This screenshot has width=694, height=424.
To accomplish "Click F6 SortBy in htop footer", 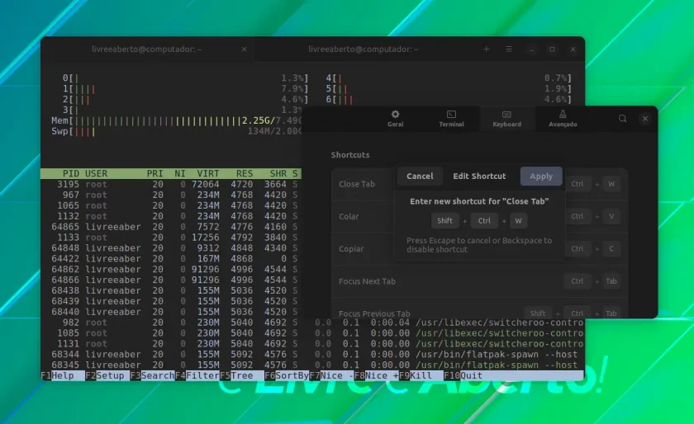I will point(287,375).
